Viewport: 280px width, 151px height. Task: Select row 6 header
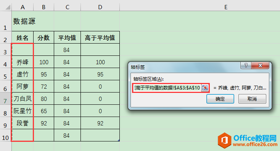pyautogui.click(x=6, y=86)
